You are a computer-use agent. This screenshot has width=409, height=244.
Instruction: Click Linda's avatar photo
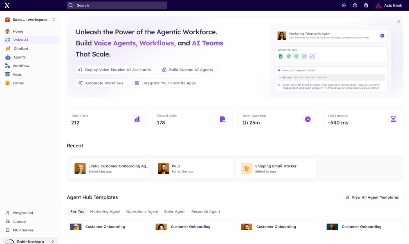pos(80,169)
